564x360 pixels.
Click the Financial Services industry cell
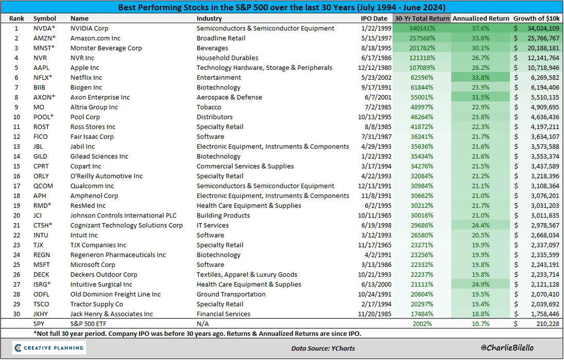[x=224, y=314]
